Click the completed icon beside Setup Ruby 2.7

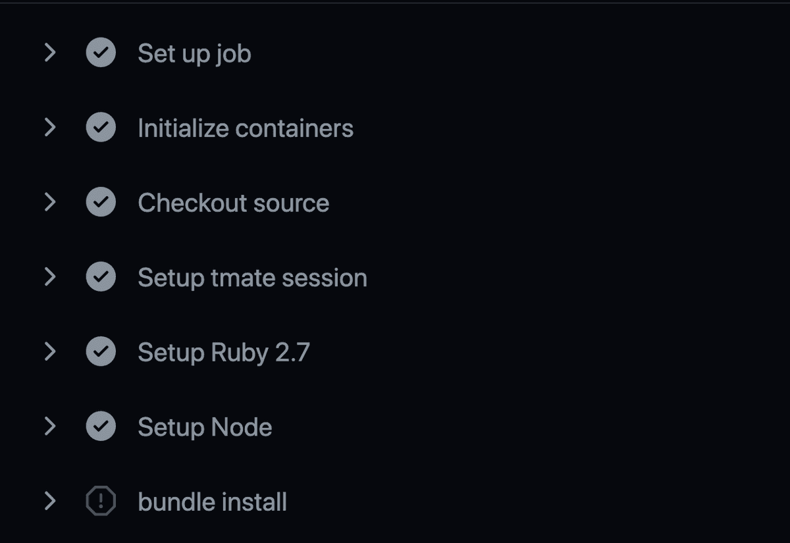coord(100,351)
